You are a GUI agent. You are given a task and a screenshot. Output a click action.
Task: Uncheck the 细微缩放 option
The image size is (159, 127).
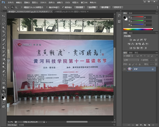point(63,7)
